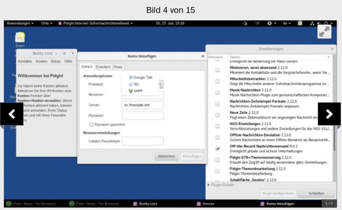Click the Abbrechen button
Image resolution: width=342 pixels, height=210 pixels.
[x=167, y=156]
